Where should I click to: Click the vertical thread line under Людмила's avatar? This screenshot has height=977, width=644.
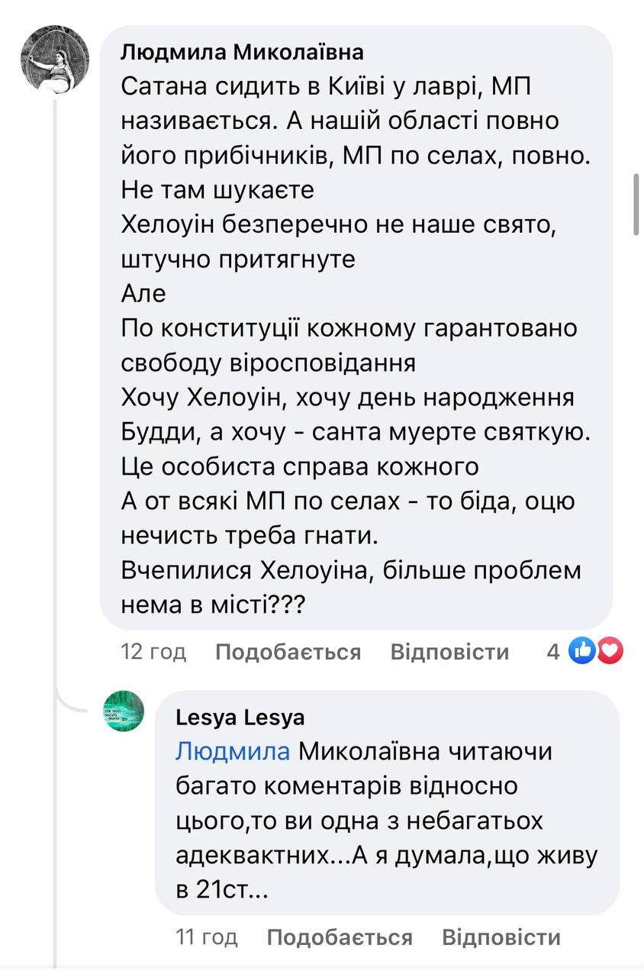[55, 382]
